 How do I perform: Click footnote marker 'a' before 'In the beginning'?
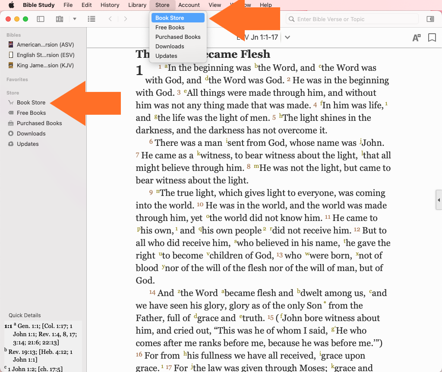coord(166,66)
